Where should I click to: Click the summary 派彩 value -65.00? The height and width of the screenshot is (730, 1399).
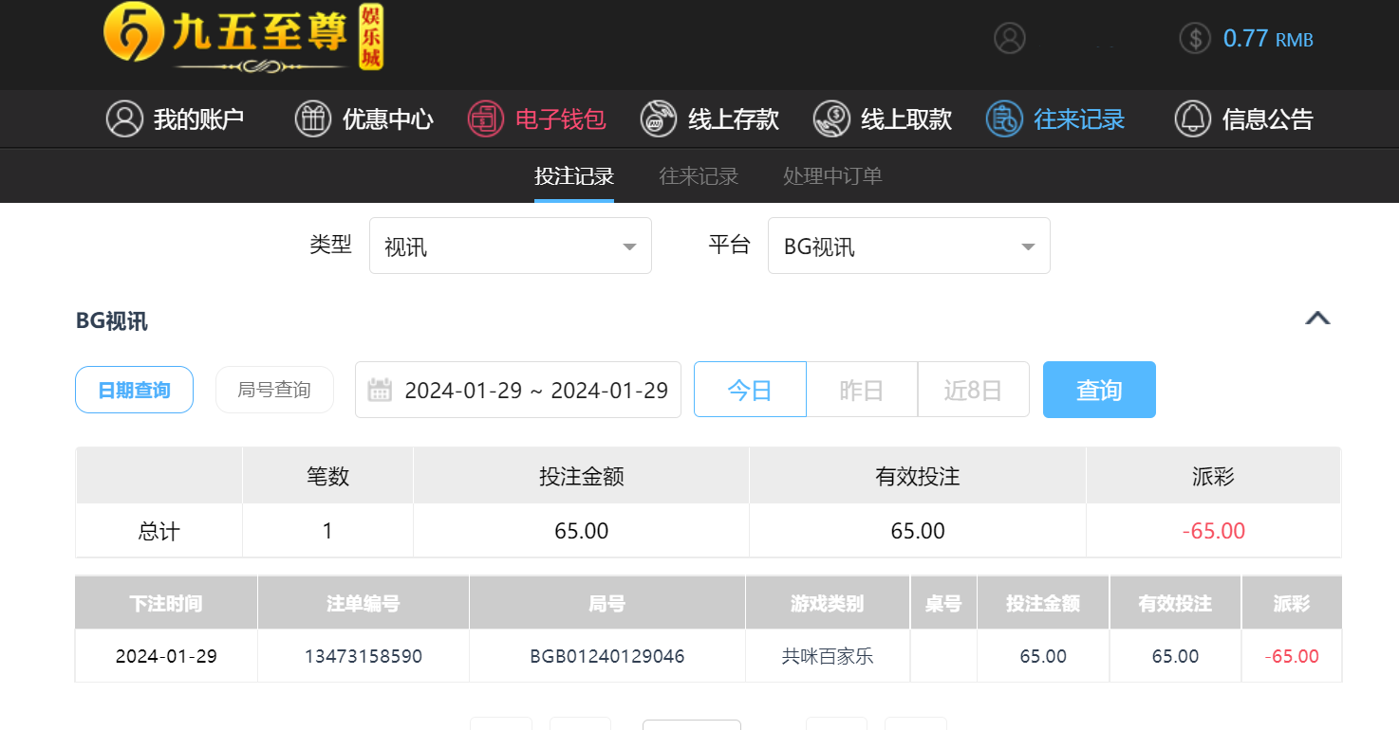point(1214,531)
